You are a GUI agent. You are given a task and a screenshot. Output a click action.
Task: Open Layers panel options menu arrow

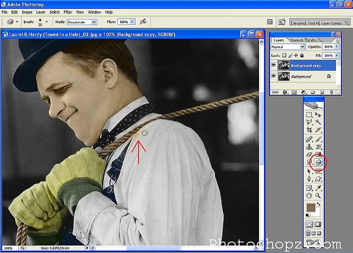338,41
